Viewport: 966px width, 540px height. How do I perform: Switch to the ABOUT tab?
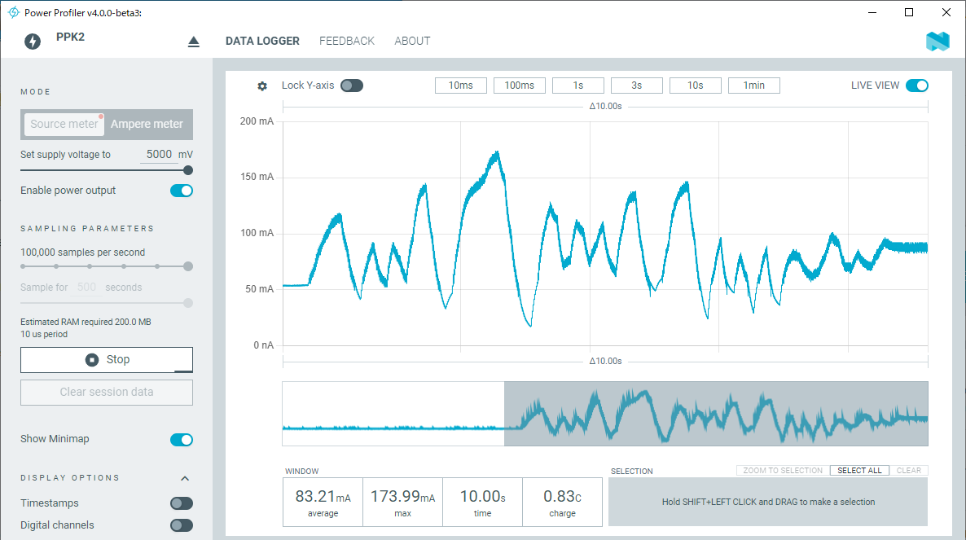[x=412, y=41]
